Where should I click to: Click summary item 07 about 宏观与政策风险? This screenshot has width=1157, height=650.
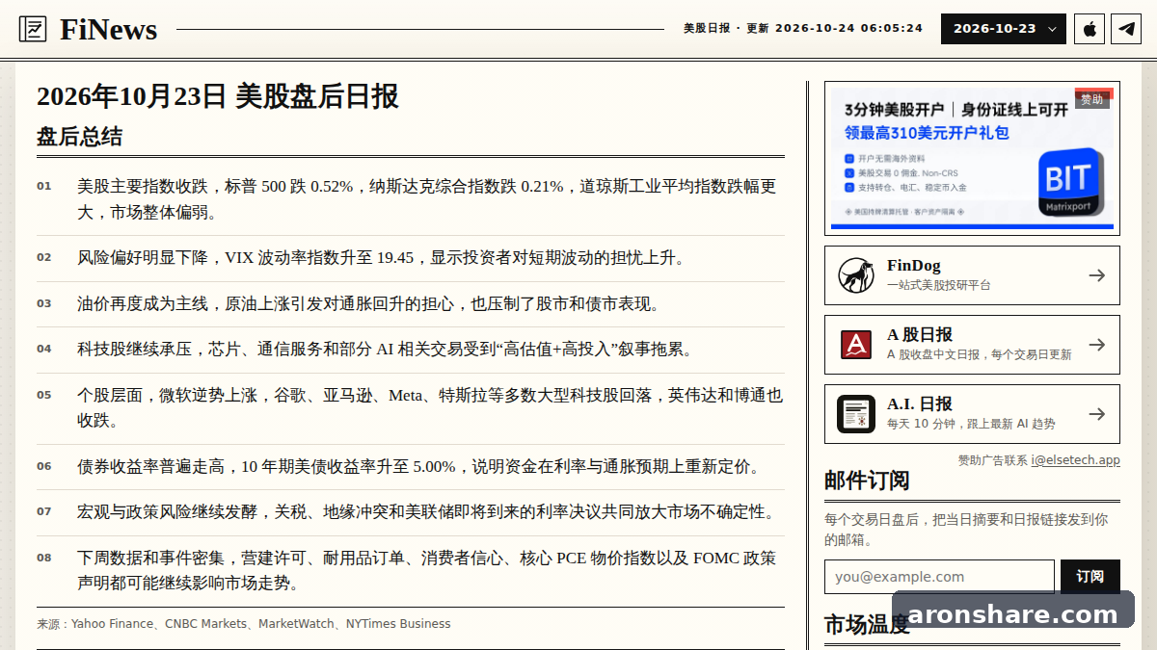tap(411, 512)
